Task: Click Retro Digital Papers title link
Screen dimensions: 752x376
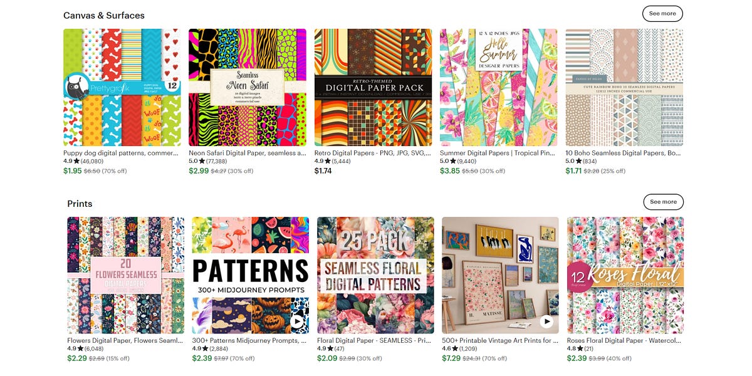Action: (373, 153)
